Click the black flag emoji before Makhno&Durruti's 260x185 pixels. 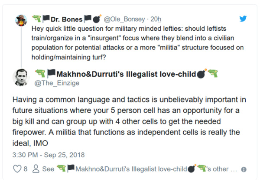tap(51, 73)
